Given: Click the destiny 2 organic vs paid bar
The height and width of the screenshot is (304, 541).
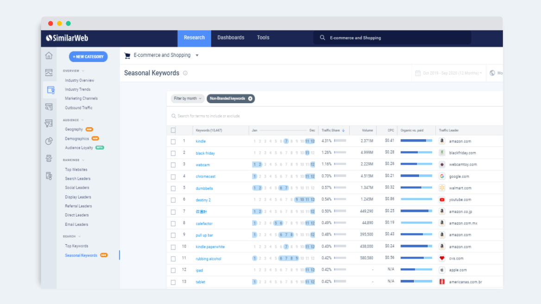Looking at the screenshot, I should coord(416,199).
